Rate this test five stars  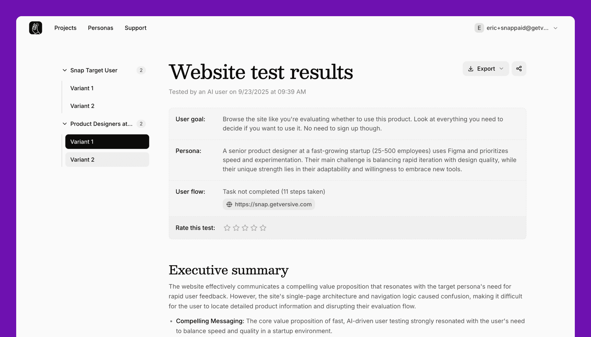[x=263, y=228]
